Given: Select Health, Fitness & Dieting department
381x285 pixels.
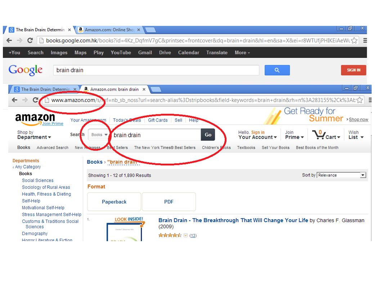Looking at the screenshot, I should (x=46, y=194).
